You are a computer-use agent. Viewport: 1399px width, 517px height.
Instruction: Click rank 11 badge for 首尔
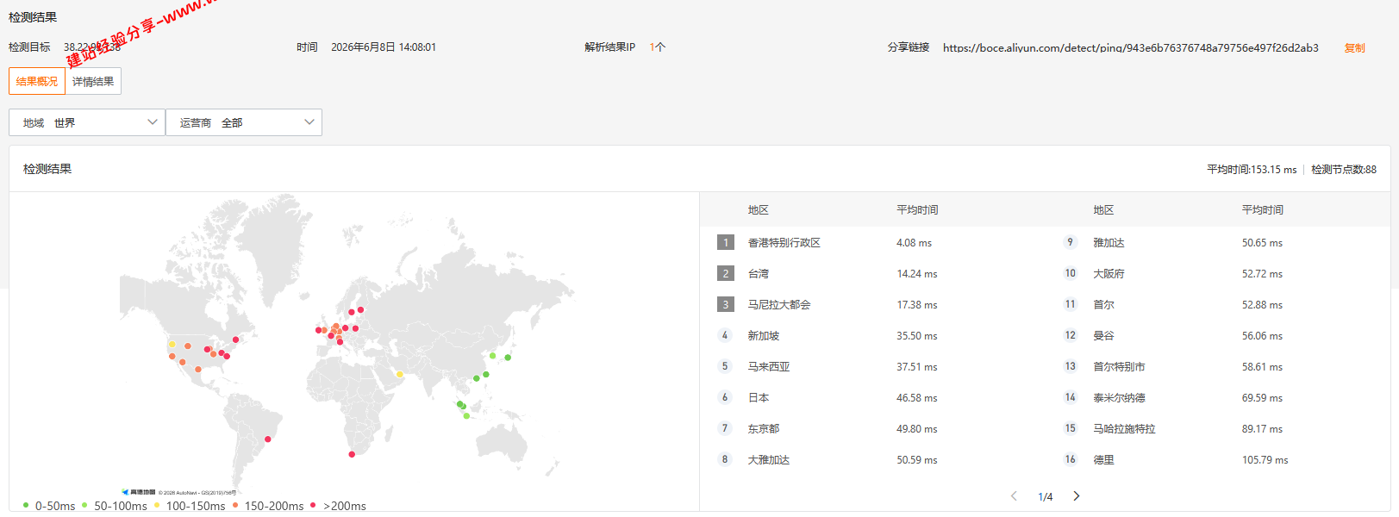click(x=1071, y=304)
